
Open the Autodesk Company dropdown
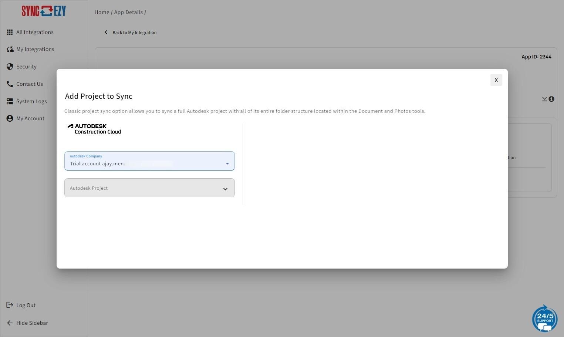pos(149,161)
